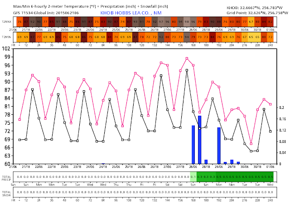
Task: Click the T2MAX row label
Action: 7,22
